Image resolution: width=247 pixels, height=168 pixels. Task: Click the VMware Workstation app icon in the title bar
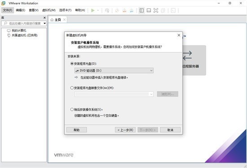[x=3, y=3]
